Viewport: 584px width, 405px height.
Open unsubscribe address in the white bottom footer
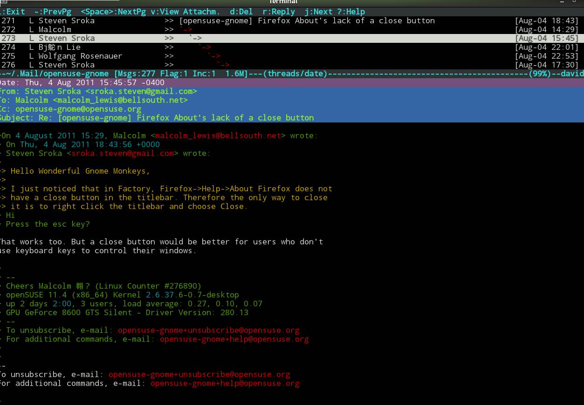[199, 374]
